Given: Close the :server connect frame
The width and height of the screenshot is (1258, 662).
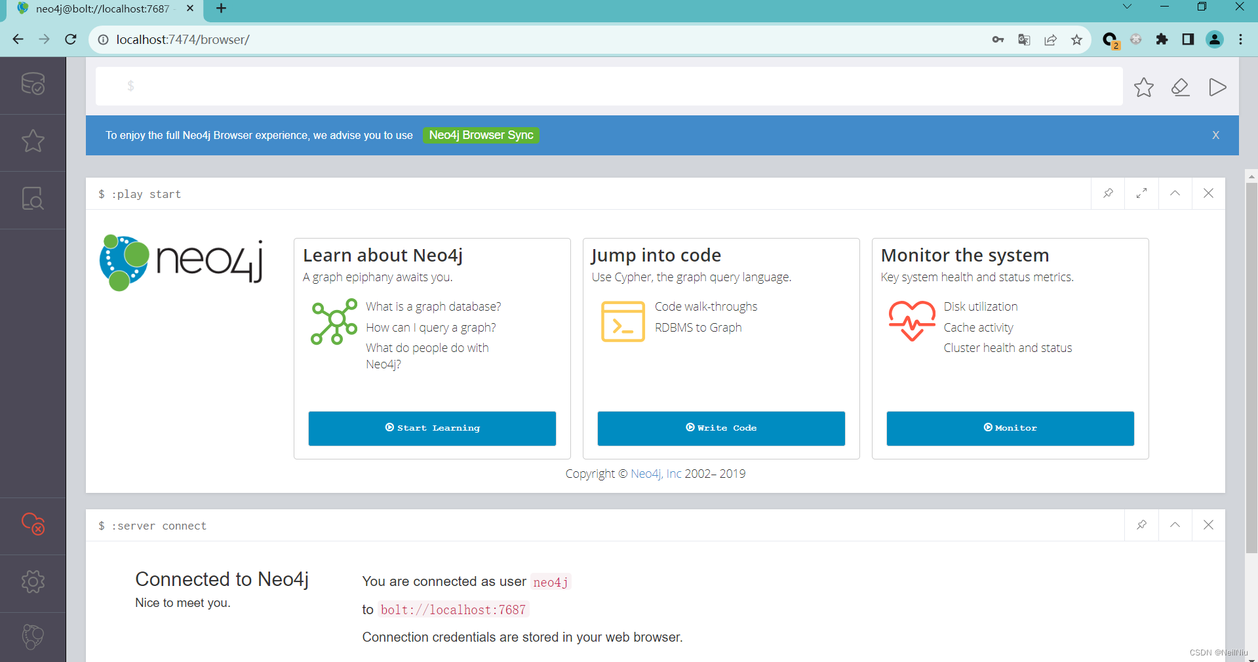Looking at the screenshot, I should tap(1208, 525).
